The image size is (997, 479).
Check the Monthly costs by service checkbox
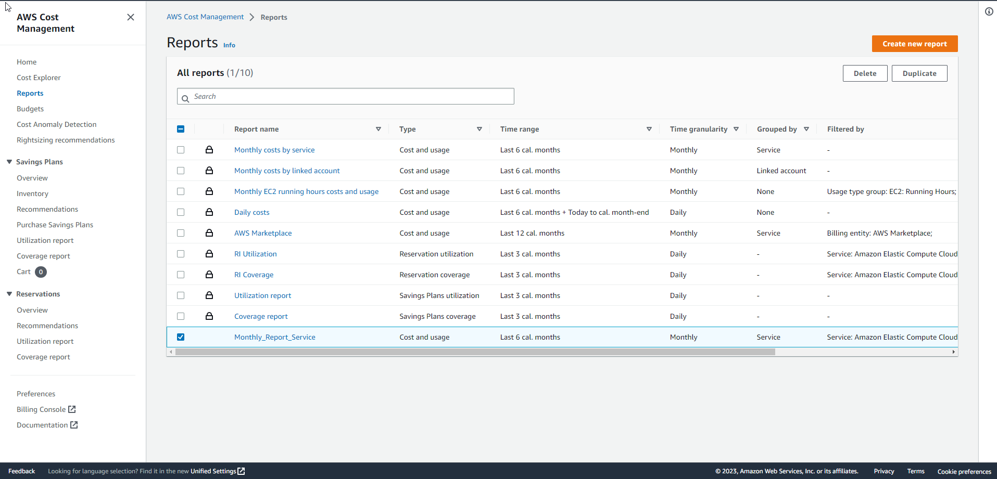181,150
